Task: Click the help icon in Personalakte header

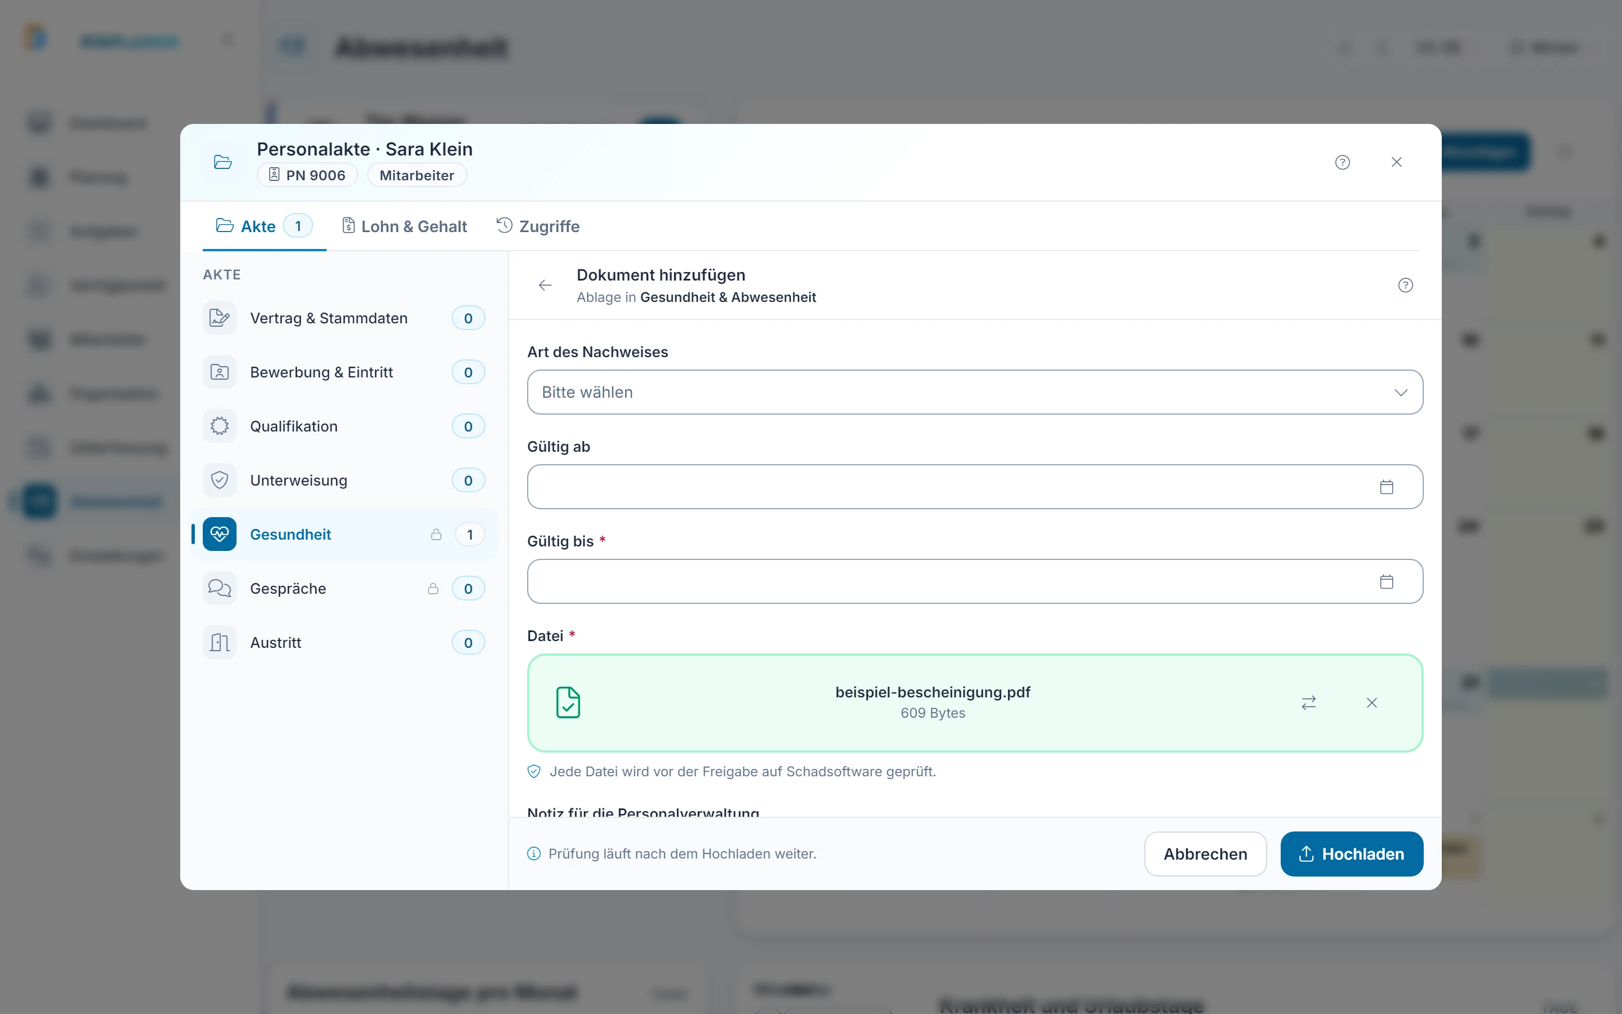Action: pos(1342,162)
